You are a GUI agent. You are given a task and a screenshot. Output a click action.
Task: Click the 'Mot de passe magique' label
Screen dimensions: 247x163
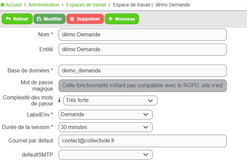point(37,86)
